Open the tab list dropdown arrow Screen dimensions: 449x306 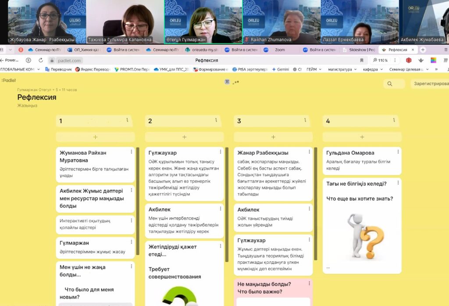tap(11, 50)
